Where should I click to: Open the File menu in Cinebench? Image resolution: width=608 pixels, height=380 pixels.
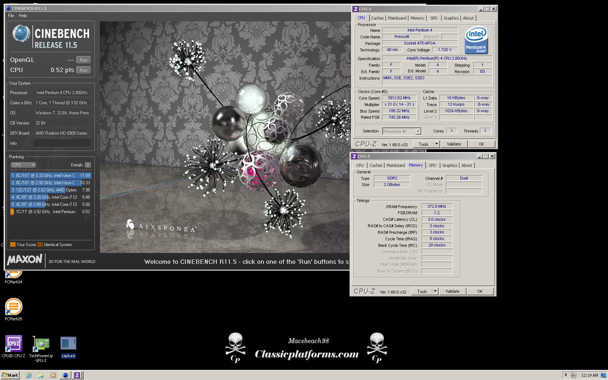(11, 16)
